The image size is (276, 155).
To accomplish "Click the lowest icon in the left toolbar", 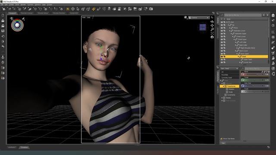I will click(x=3, y=78).
